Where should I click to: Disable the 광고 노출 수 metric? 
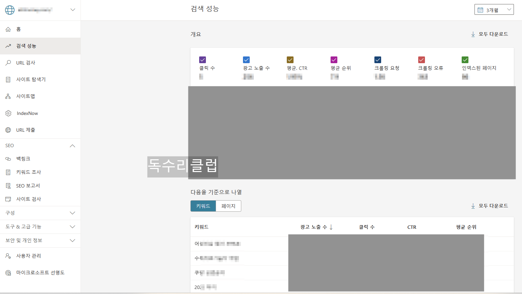pyautogui.click(x=246, y=59)
